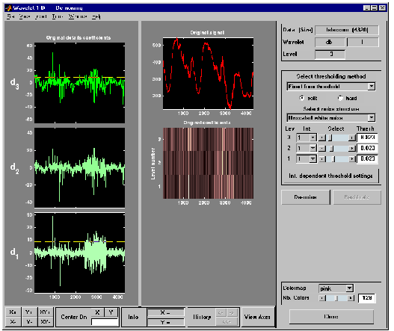Click the View Axes button

(x=257, y=317)
